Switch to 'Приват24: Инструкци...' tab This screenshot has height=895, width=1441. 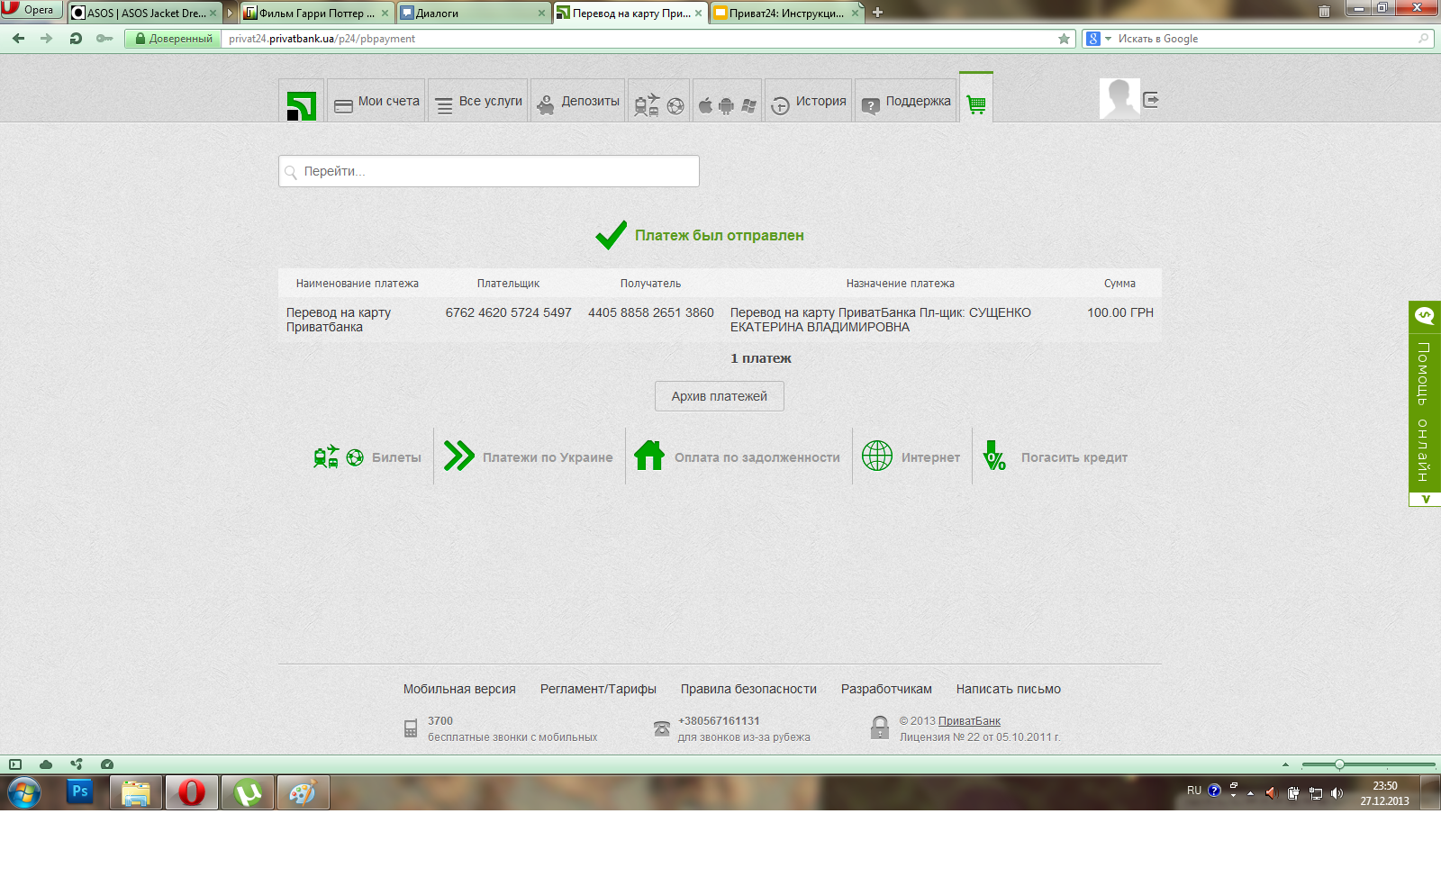[x=785, y=13]
